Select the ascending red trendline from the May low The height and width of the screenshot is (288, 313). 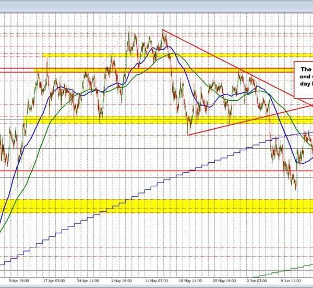coord(249,120)
